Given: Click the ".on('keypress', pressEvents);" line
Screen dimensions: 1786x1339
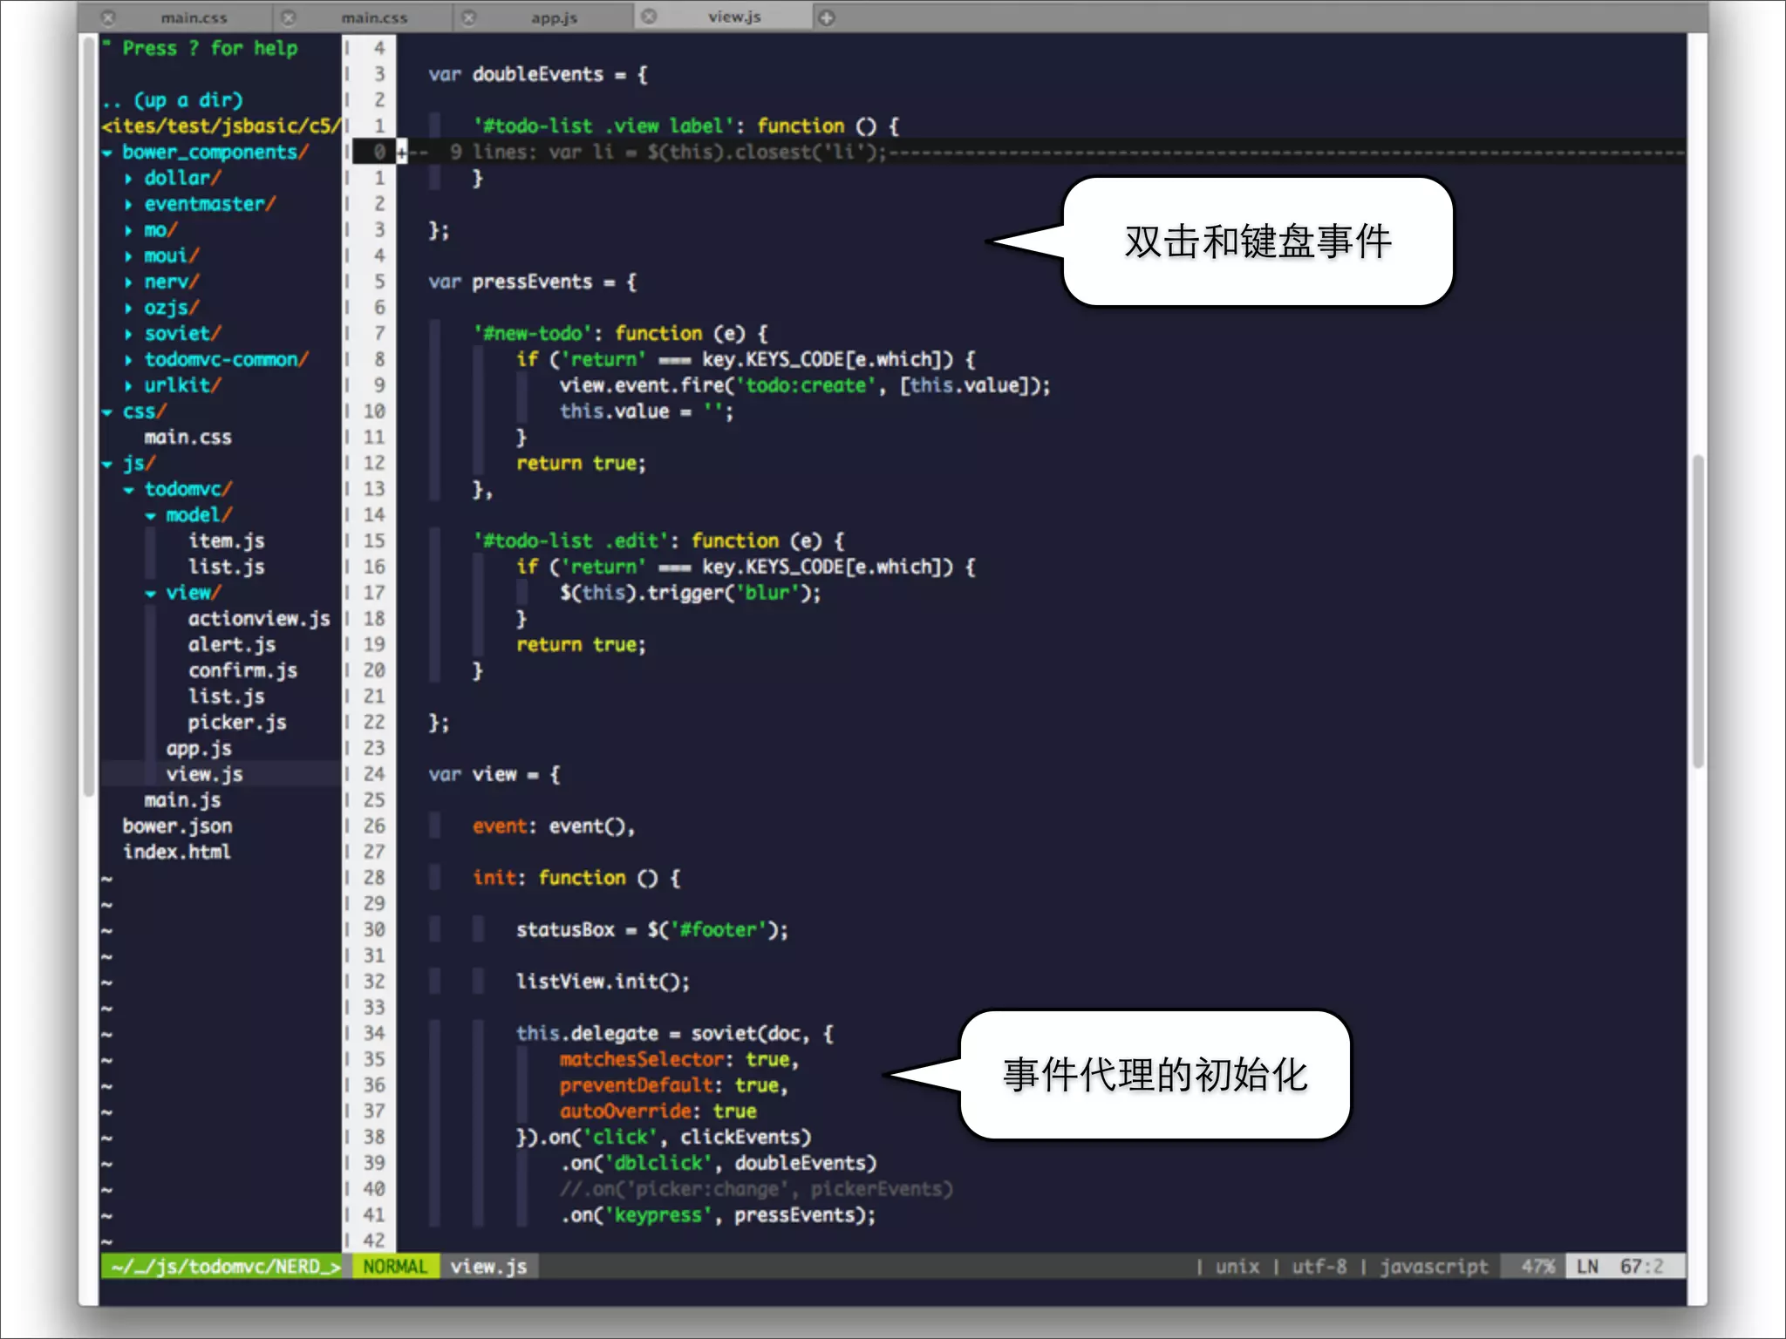Looking at the screenshot, I should click(718, 1215).
